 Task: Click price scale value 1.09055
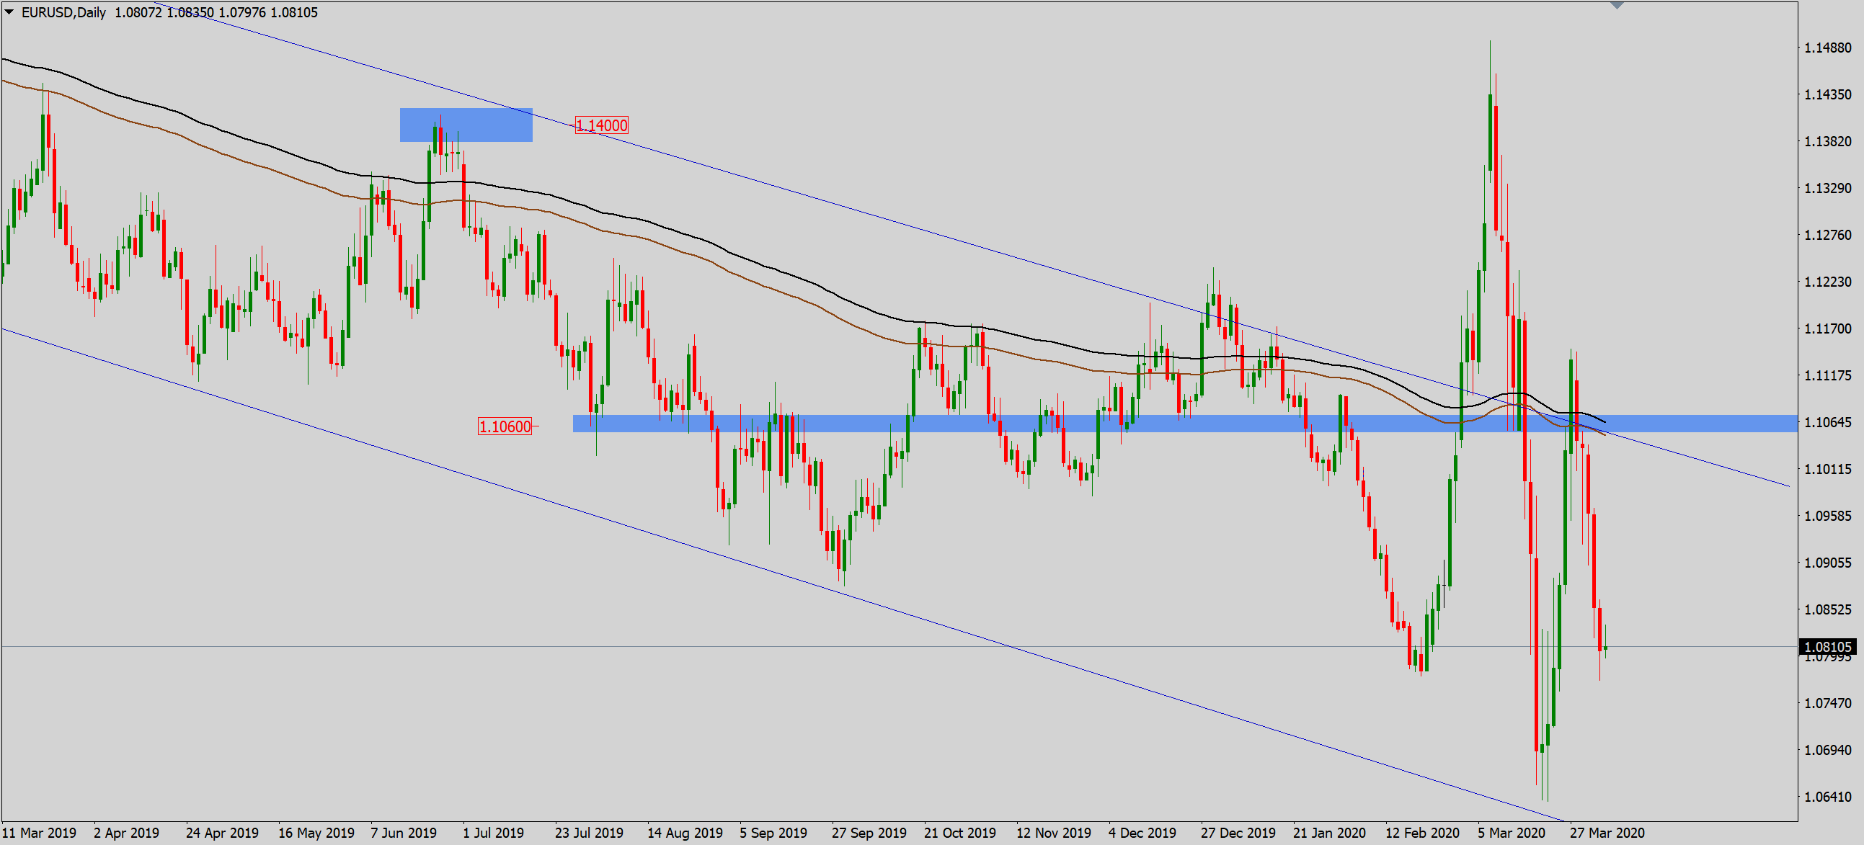[1828, 562]
